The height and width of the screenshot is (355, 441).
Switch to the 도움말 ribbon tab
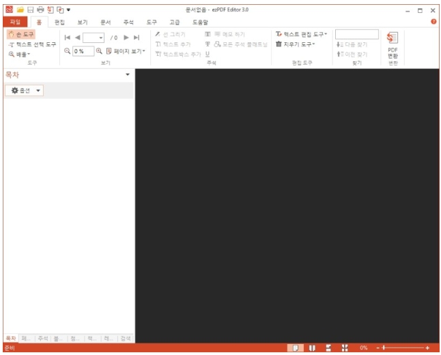pos(200,23)
